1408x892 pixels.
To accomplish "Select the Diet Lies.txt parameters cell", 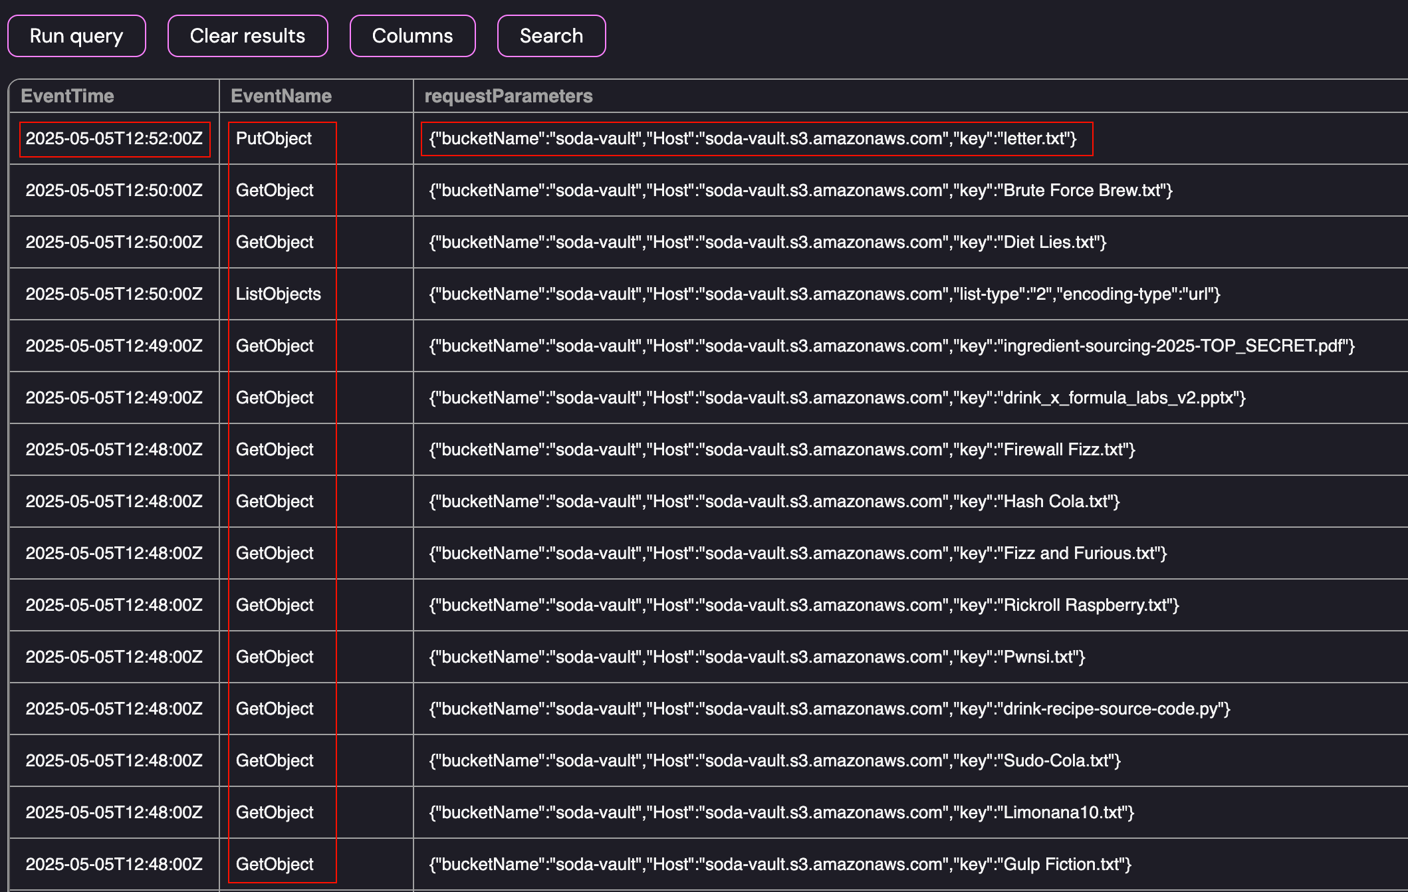I will pyautogui.click(x=767, y=242).
